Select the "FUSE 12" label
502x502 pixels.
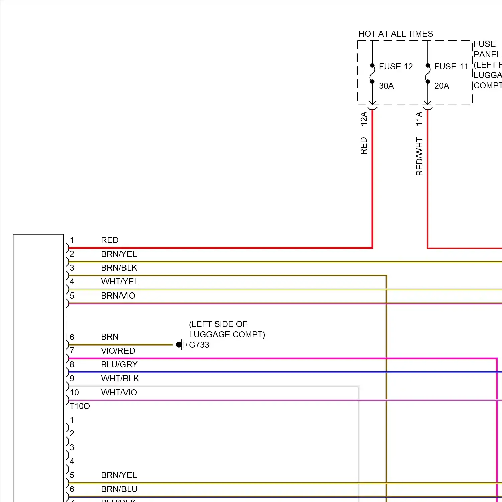(x=396, y=66)
